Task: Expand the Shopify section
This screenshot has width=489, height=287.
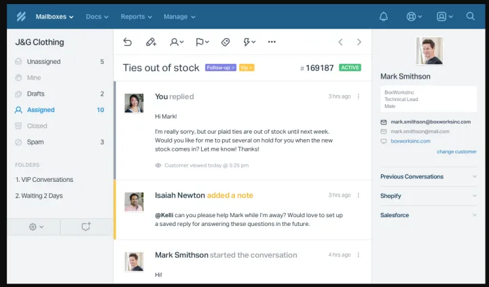Action: (429, 196)
